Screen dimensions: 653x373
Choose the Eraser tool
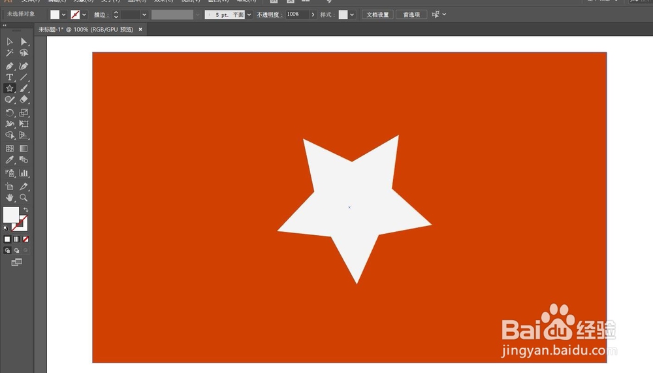(24, 99)
